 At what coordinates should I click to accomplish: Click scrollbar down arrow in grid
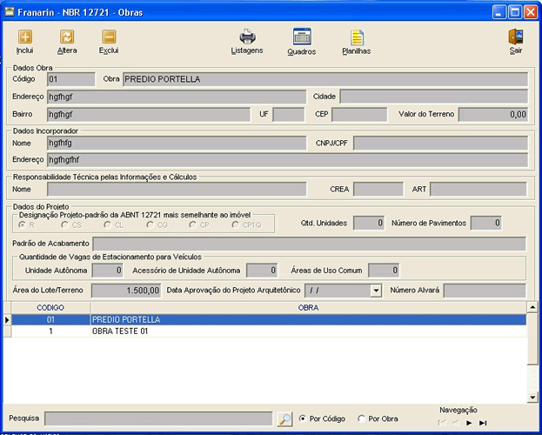(x=532, y=398)
